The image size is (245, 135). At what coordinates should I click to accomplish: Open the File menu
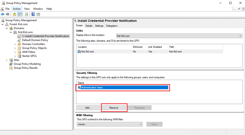[x=7, y=9]
